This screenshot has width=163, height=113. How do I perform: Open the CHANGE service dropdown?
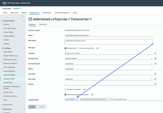(17, 8)
